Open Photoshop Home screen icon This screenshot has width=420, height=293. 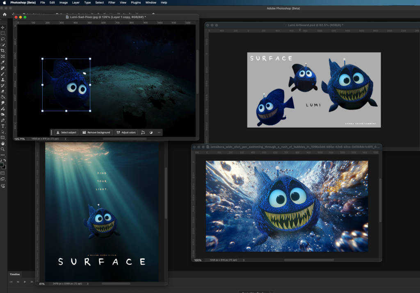pyautogui.click(x=5, y=14)
